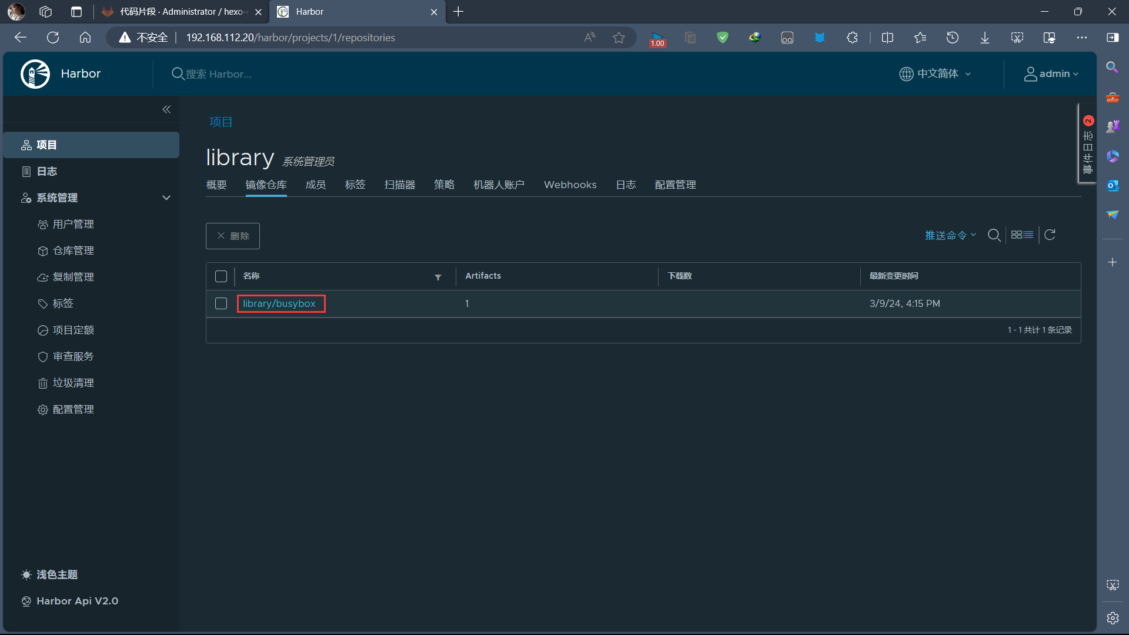This screenshot has width=1129, height=635.
Task: Select all repositories checkbox in header
Action: click(221, 276)
